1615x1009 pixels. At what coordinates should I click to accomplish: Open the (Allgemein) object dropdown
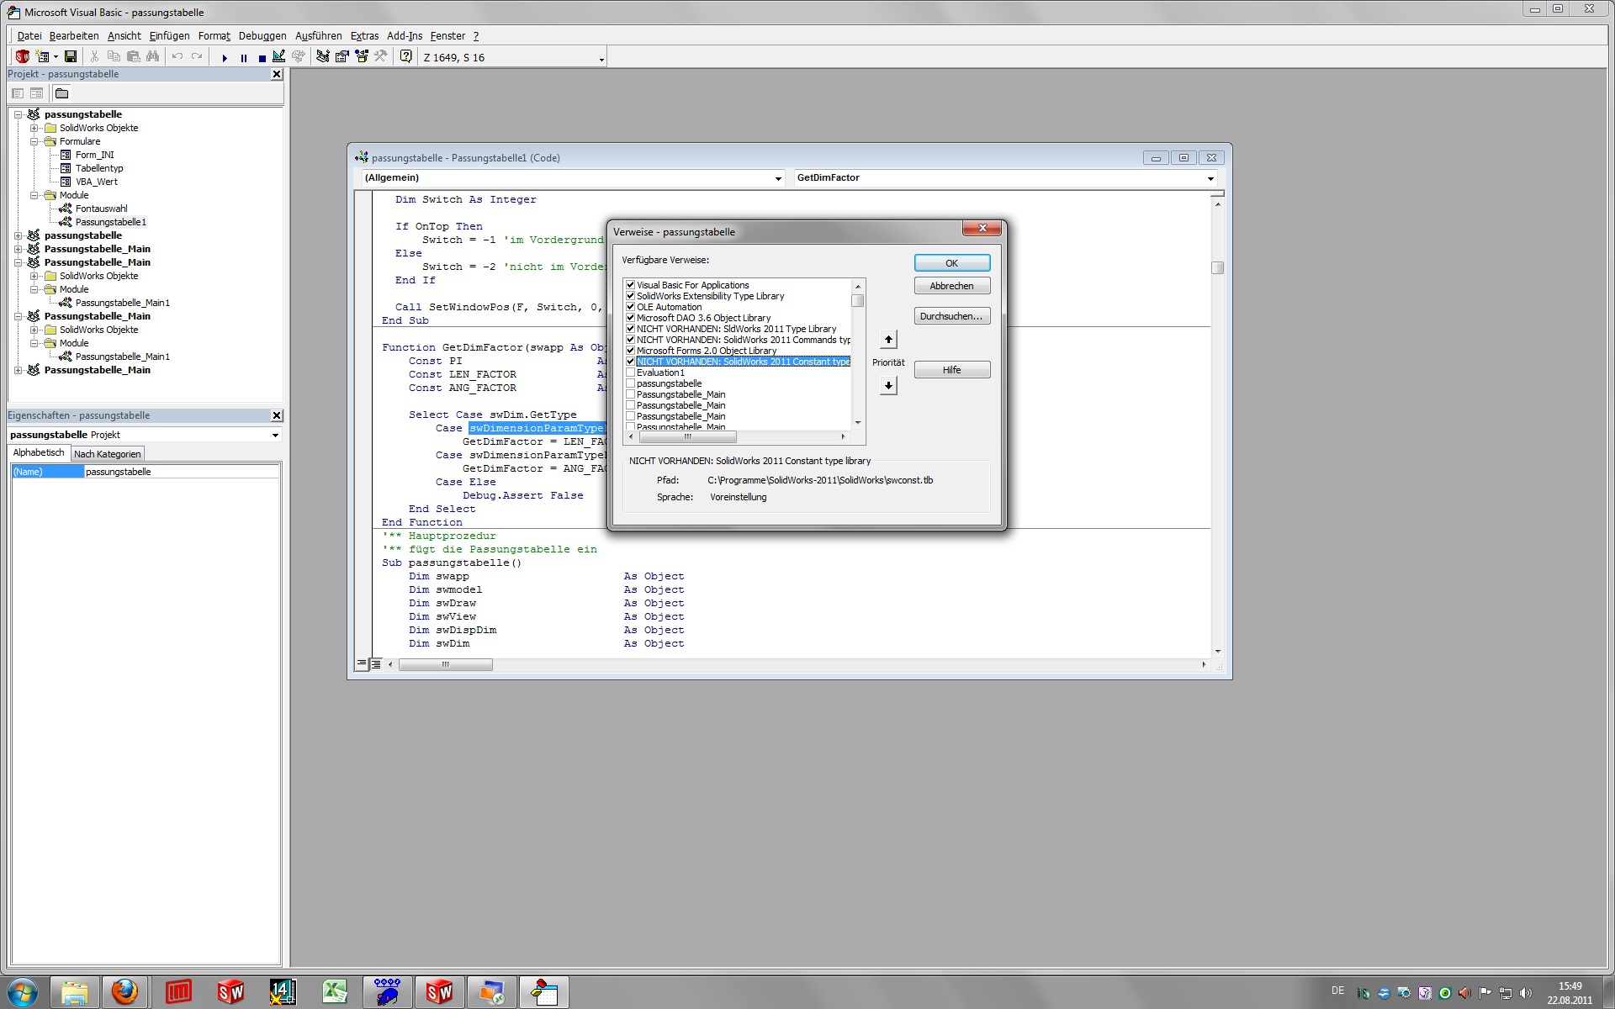click(x=778, y=178)
